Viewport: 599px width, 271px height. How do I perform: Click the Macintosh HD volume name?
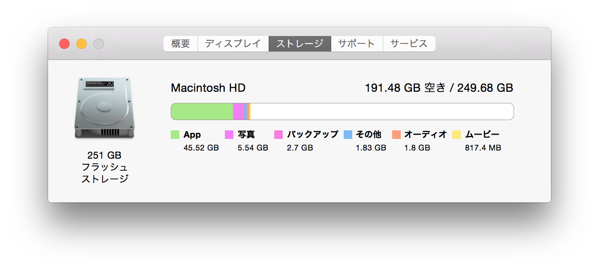[208, 88]
